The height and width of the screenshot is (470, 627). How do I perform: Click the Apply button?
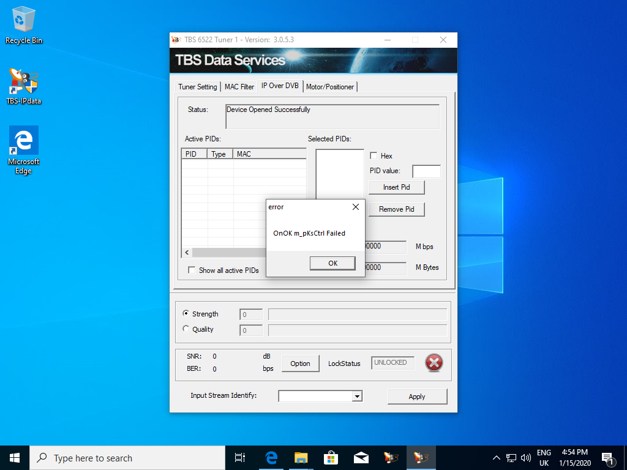pos(417,397)
